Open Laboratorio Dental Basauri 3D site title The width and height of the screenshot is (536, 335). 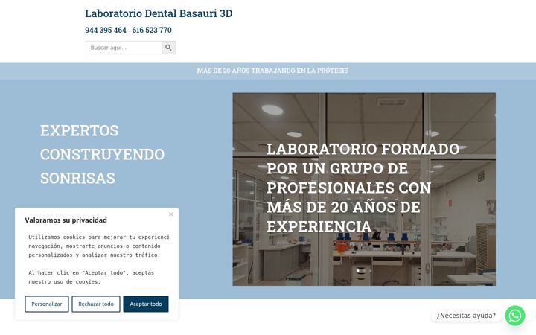point(159,13)
